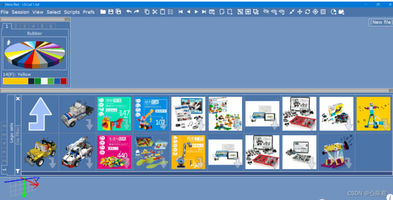Click the edit model page-with-pencil icon
393x200 pixels.
[x=222, y=12]
